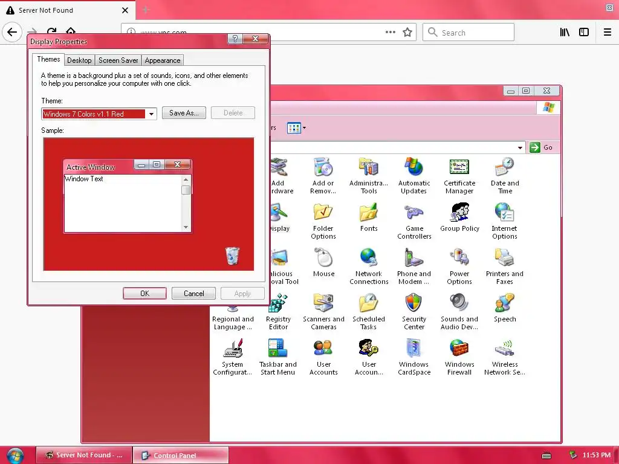Open Windows CardSpace icon

(413, 357)
